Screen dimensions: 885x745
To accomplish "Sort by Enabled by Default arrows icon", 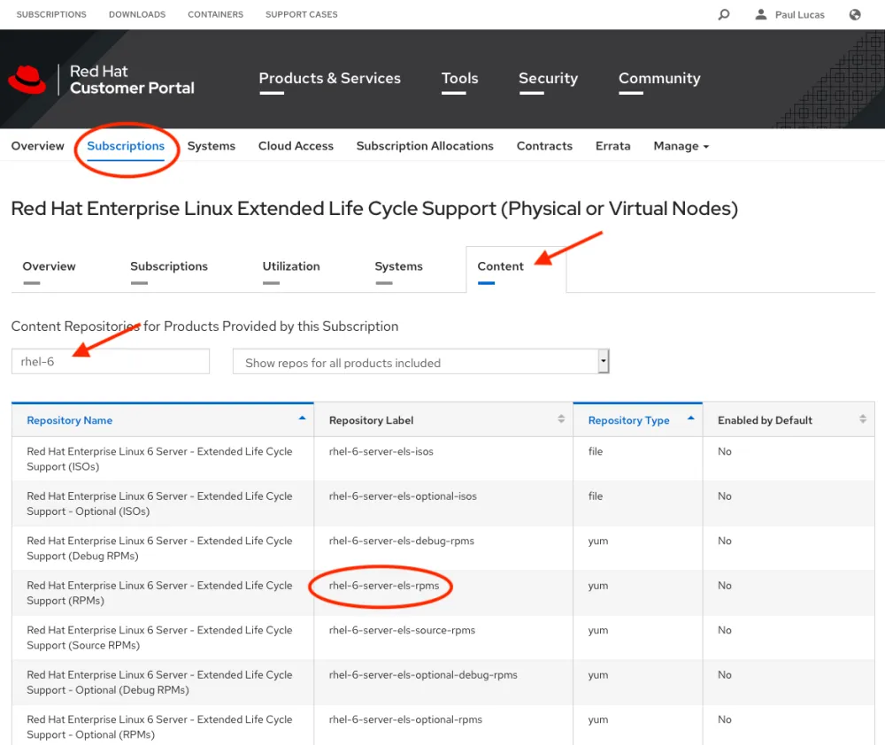I will click(x=863, y=419).
